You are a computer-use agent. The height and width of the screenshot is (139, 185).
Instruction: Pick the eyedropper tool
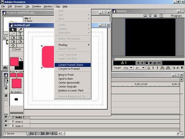[x=20, y=30]
